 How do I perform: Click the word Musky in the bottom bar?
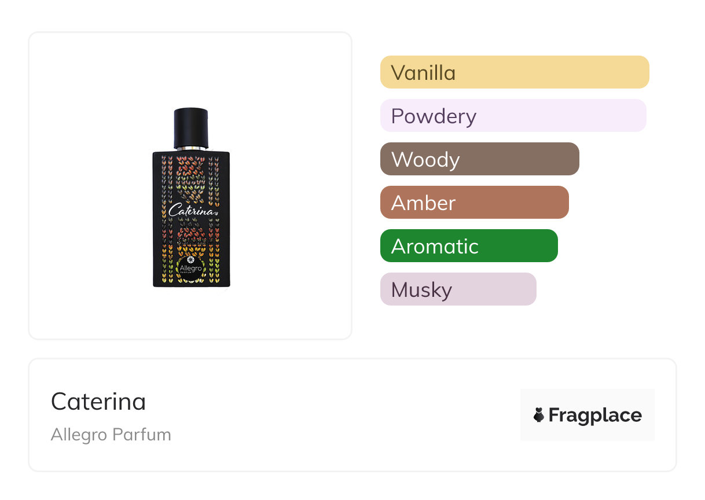point(421,290)
